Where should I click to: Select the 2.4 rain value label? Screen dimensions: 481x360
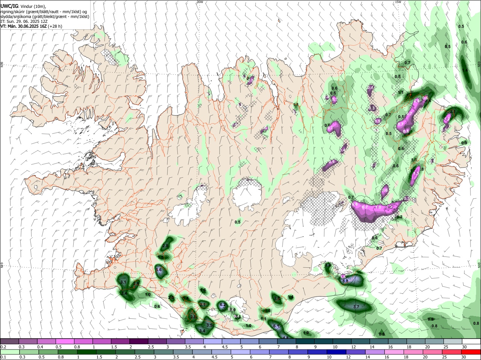124,293
